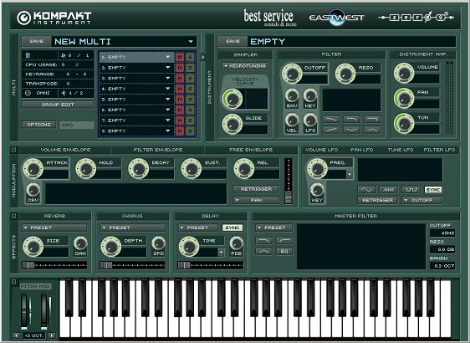Image resolution: width=470 pixels, height=343 pixels.
Task: Open the envelope Pan destination dropdown
Action: tap(256, 200)
